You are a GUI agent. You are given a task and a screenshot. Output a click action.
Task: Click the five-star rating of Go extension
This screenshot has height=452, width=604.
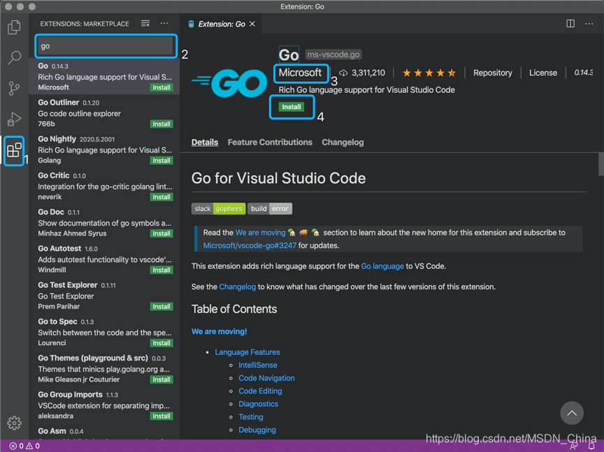click(429, 73)
